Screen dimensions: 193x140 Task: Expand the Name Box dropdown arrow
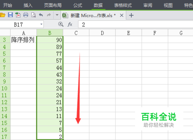(41, 24)
